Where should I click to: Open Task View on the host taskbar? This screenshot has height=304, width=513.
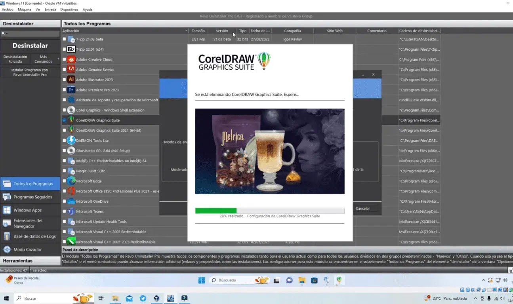(101, 298)
